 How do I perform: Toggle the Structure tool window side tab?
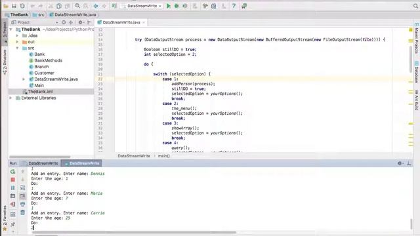(5, 62)
